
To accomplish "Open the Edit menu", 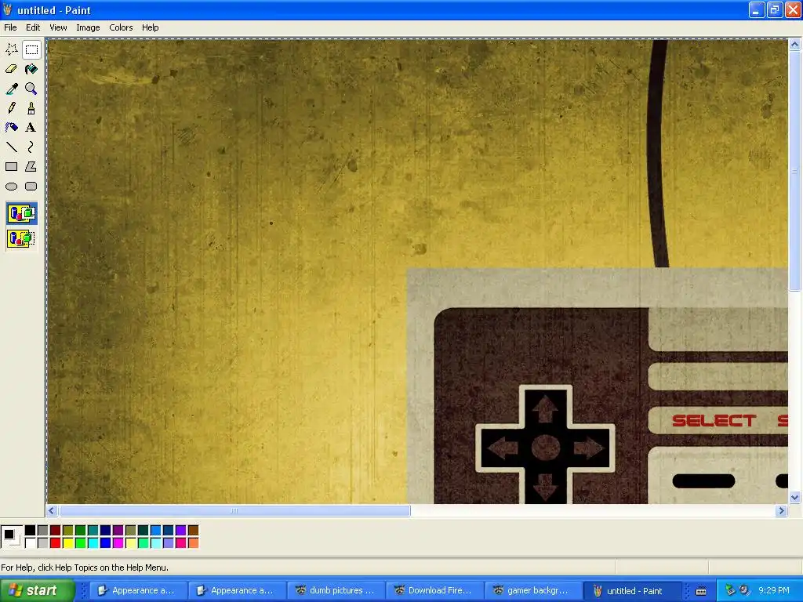I will (x=33, y=27).
